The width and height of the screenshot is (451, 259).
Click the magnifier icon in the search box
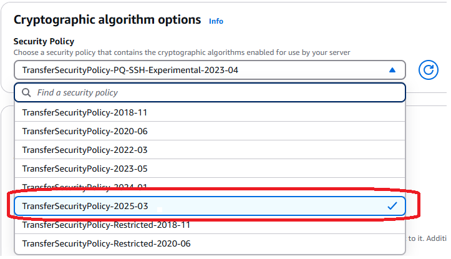point(26,92)
